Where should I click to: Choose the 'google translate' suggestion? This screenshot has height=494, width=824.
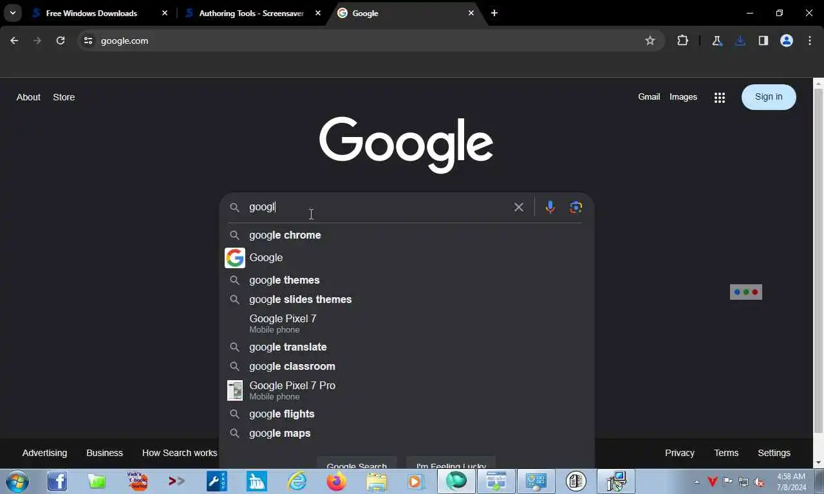pos(406,347)
